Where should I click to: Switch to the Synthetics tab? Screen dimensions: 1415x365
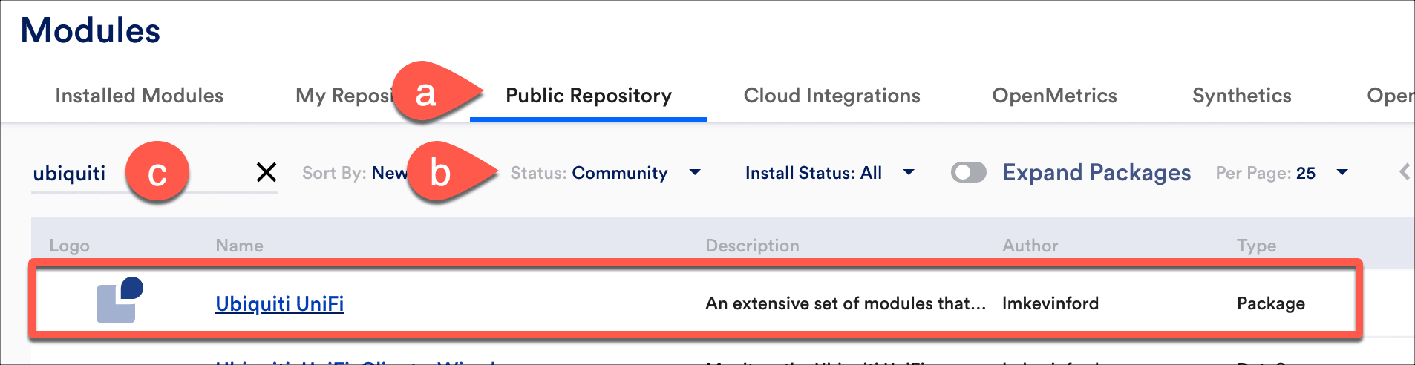point(1241,96)
